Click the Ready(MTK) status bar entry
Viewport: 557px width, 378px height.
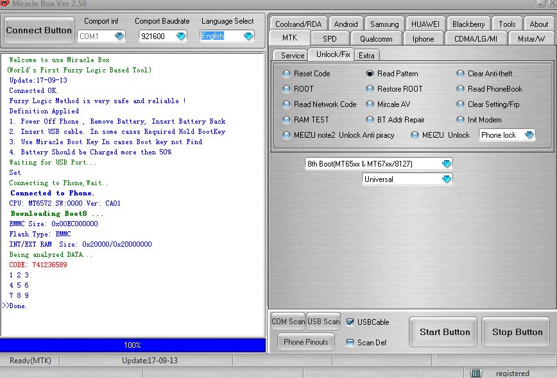30,361
